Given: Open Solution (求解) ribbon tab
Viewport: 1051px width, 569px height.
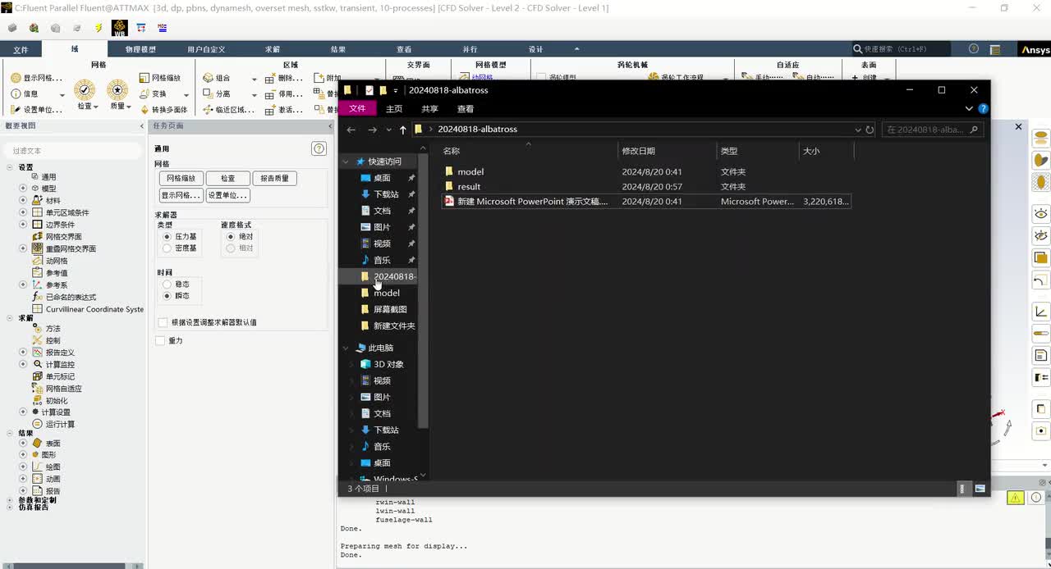Looking at the screenshot, I should pos(272,50).
